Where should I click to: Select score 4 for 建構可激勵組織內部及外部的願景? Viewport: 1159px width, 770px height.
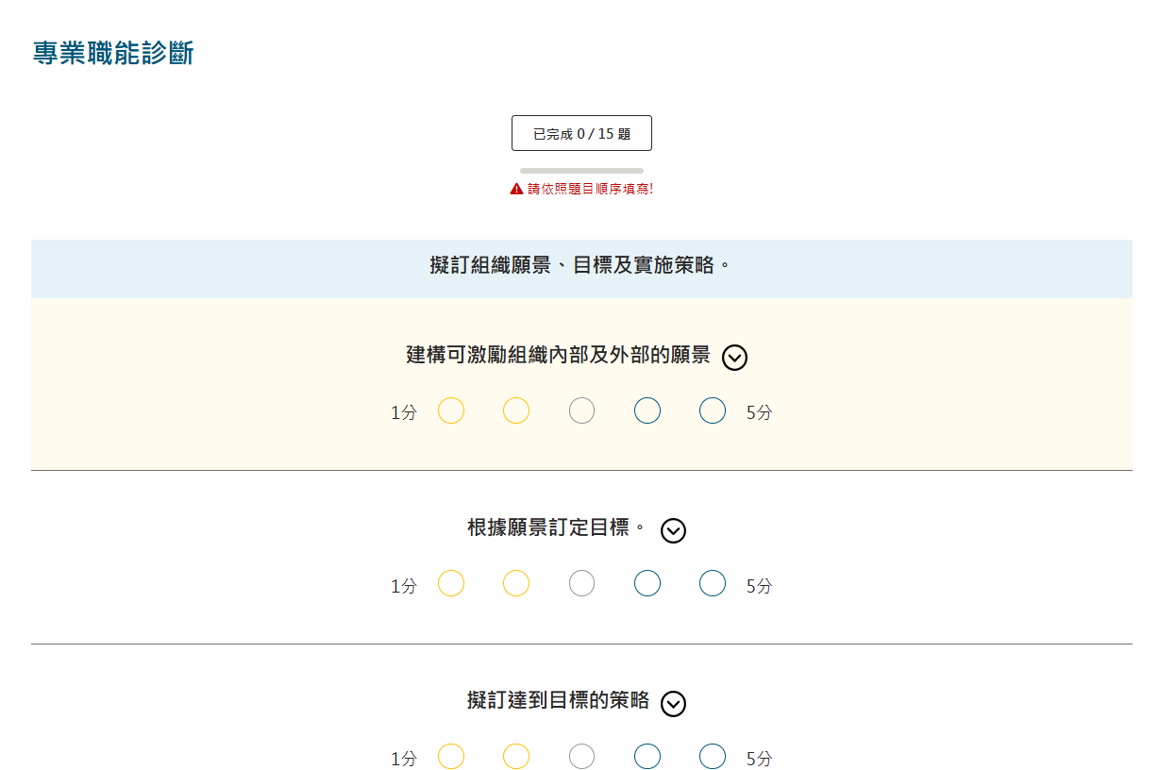pos(647,411)
